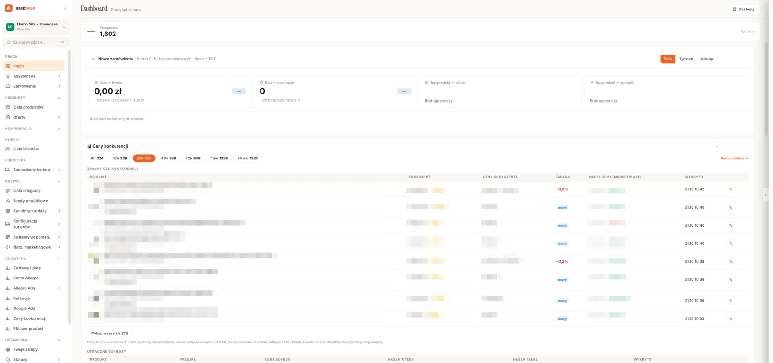
Task: Expand the Komunikacja section chevron
Action: point(59,129)
